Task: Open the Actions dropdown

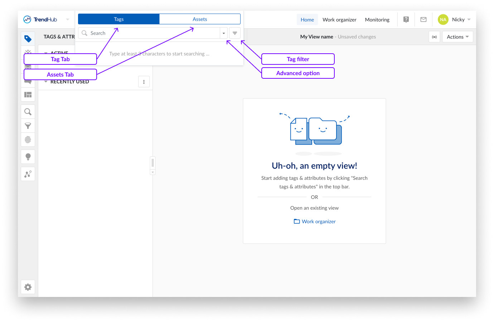Action: click(x=457, y=37)
